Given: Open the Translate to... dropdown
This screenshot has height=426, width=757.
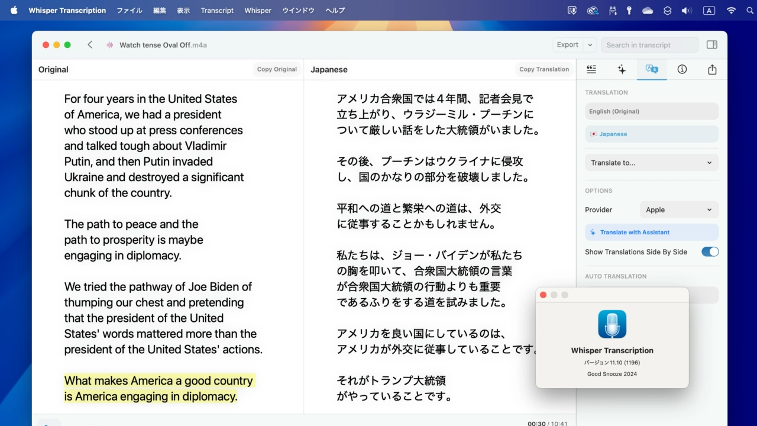Looking at the screenshot, I should (651, 163).
